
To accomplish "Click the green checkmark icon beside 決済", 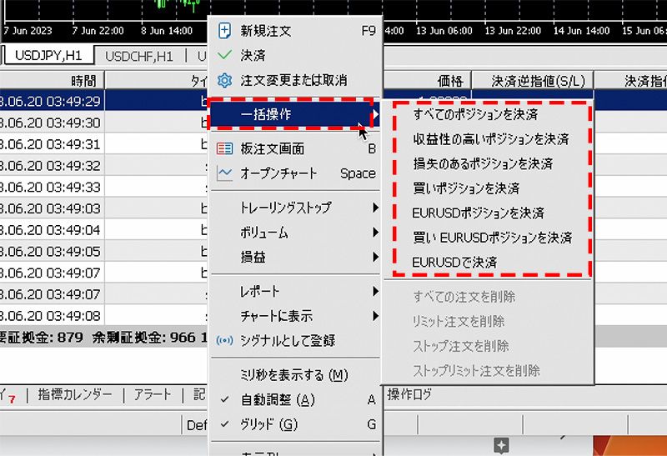I will click(x=224, y=56).
